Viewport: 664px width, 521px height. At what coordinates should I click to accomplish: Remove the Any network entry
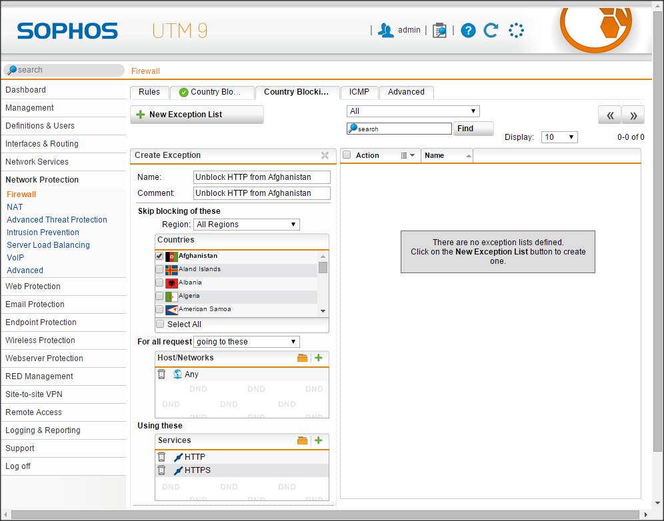[x=161, y=374]
